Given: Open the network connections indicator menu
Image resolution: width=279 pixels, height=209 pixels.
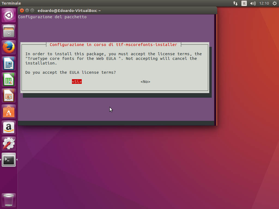Looking at the screenshot, I should click(235, 3).
